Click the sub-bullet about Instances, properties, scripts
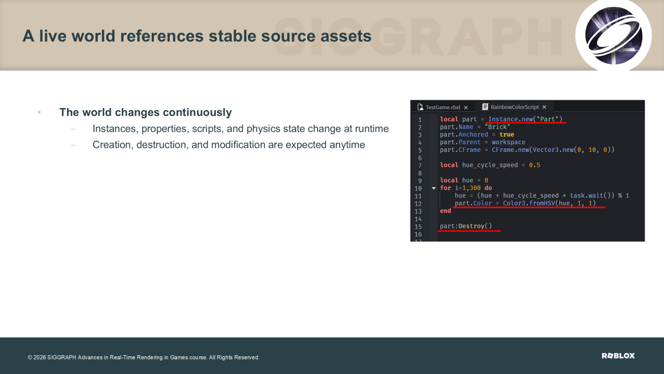Image resolution: width=664 pixels, height=374 pixels. [241, 129]
